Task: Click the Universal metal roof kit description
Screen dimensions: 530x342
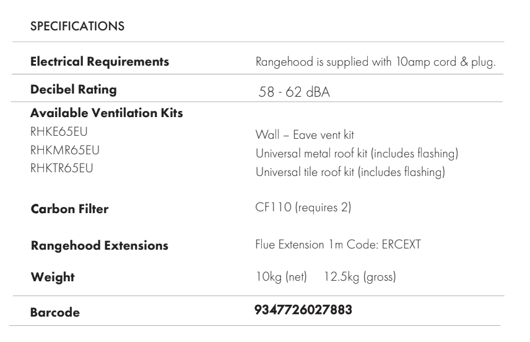Action: point(357,152)
